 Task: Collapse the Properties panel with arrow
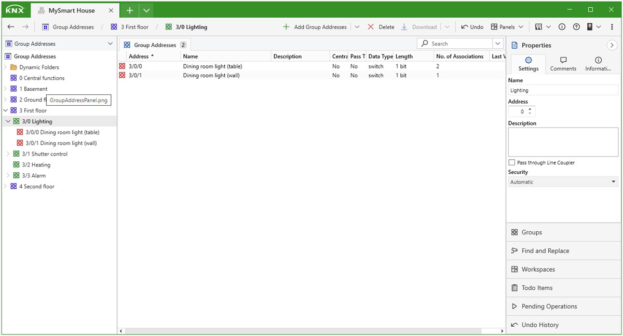pos(612,45)
